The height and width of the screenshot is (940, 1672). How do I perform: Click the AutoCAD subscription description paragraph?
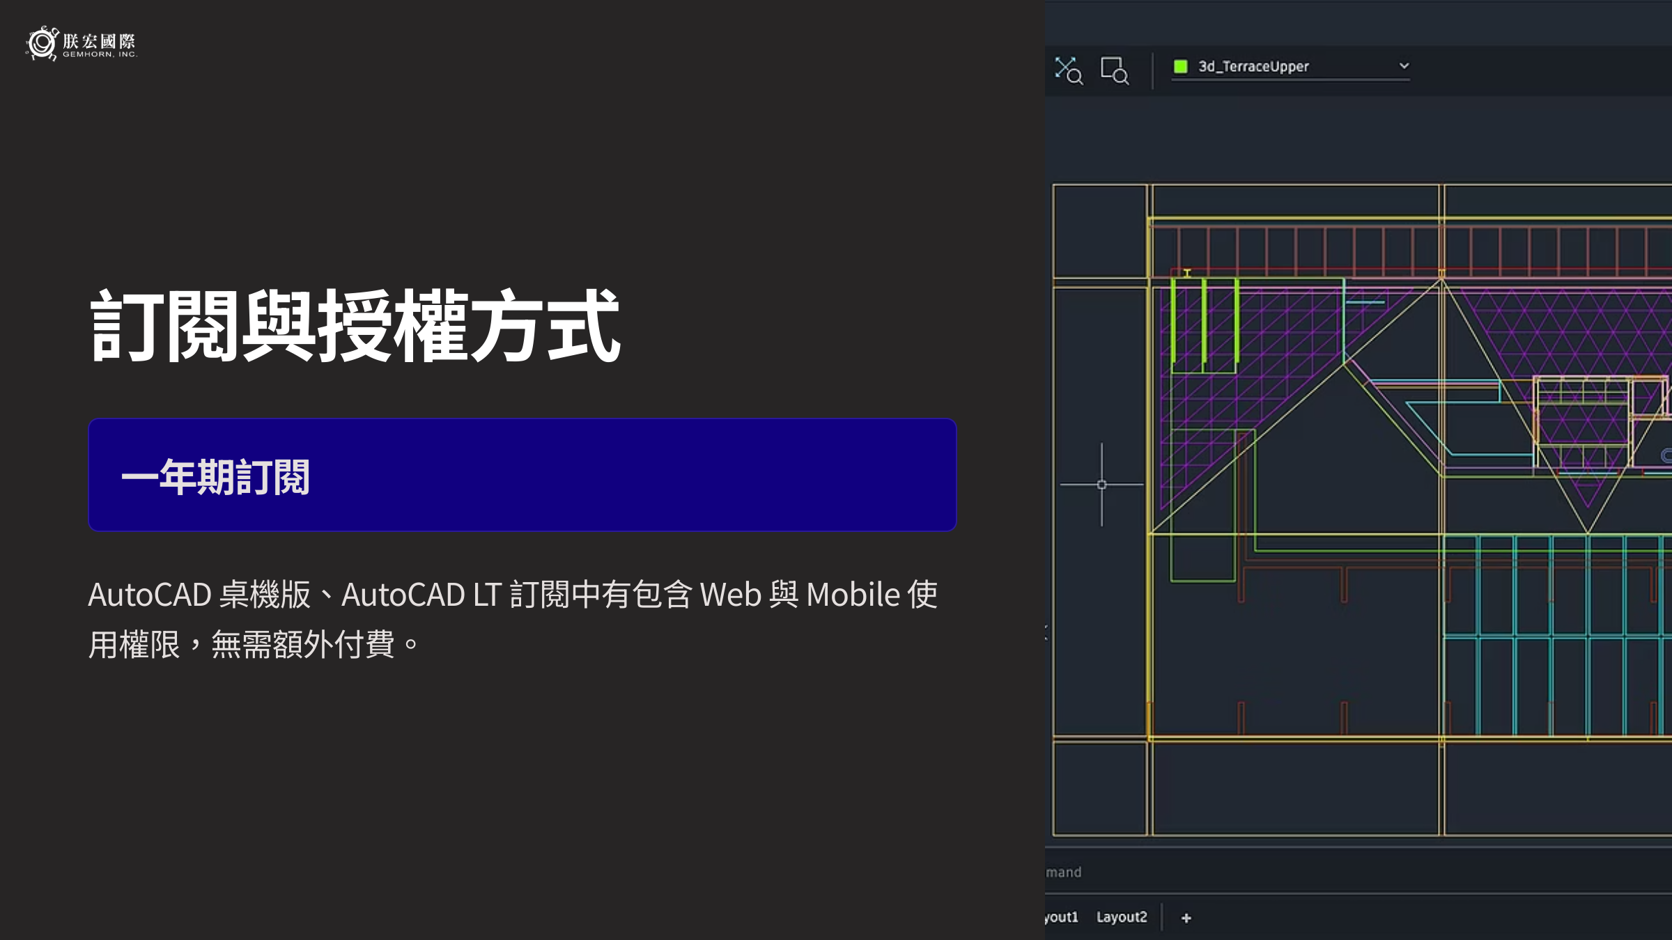pos(512,618)
